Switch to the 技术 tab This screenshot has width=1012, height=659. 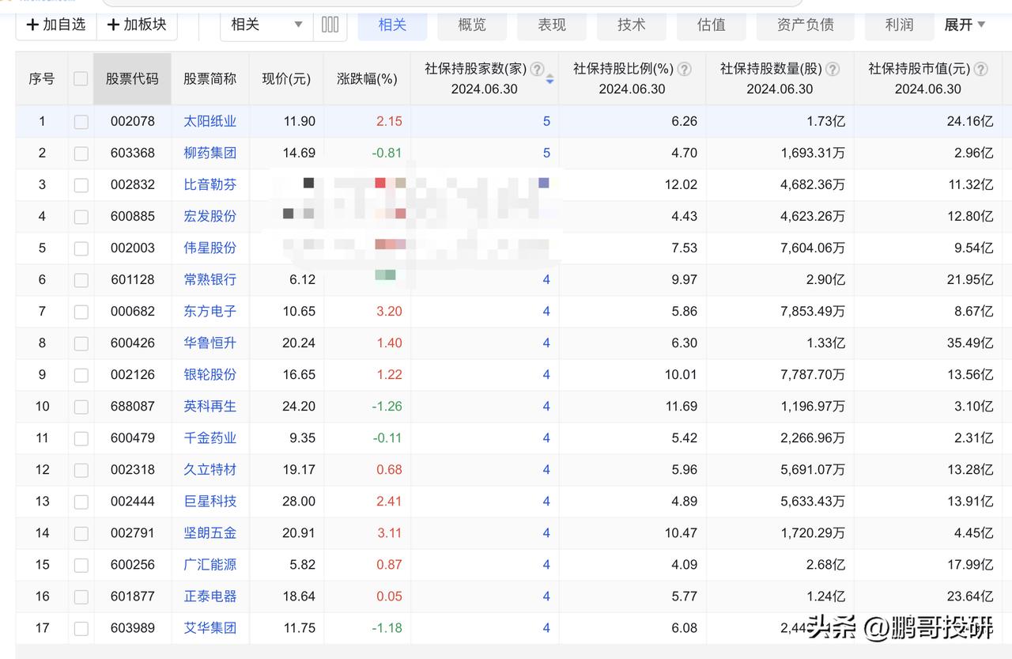[x=632, y=25]
